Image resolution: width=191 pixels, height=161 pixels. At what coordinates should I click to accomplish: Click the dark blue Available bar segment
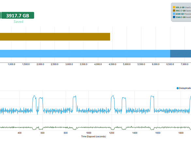(181, 54)
